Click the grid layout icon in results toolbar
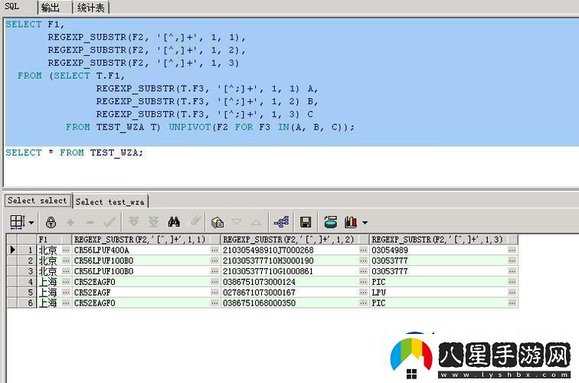Viewport: 579px width, 383px height. [x=17, y=222]
